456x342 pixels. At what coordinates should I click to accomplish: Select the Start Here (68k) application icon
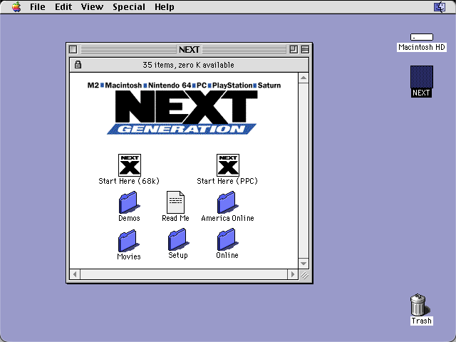point(130,165)
